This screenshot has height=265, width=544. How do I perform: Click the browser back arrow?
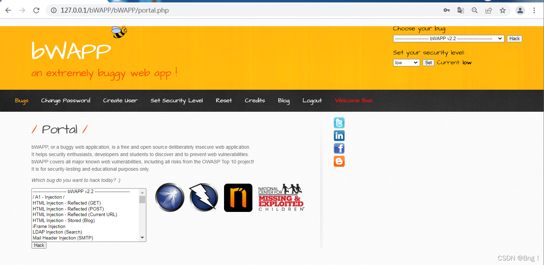point(8,10)
